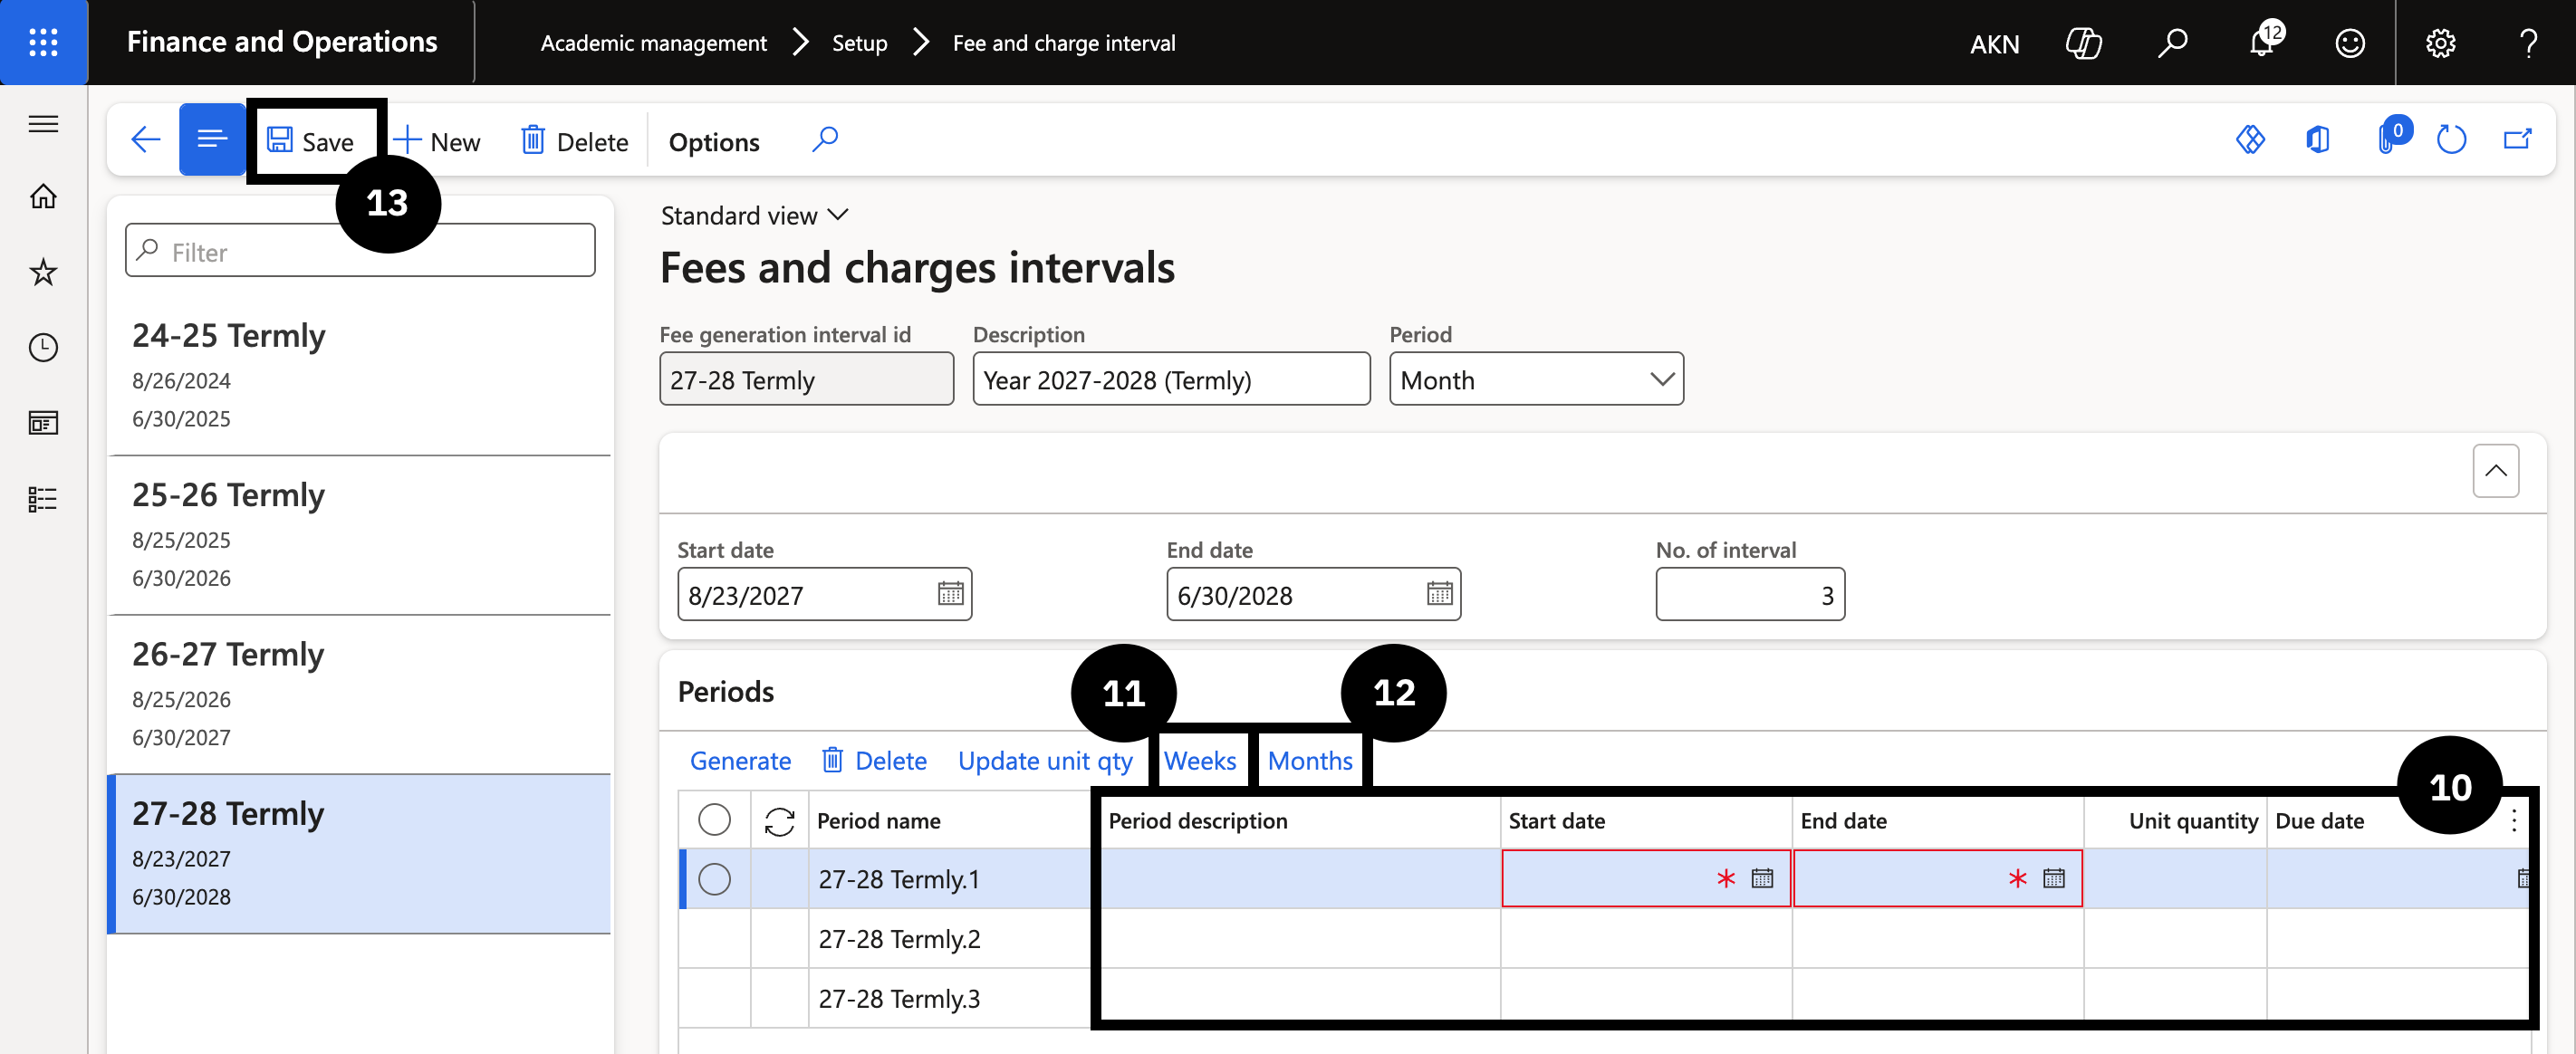Select row 27-28 Termly.1 radio circle

click(x=714, y=879)
